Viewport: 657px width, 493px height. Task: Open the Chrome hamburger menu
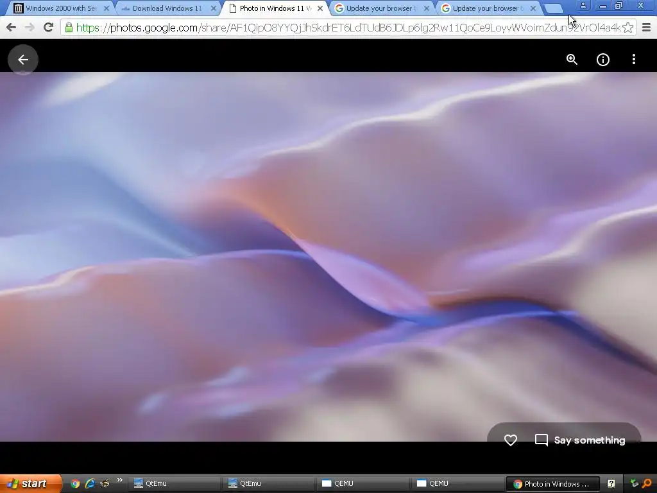647,28
